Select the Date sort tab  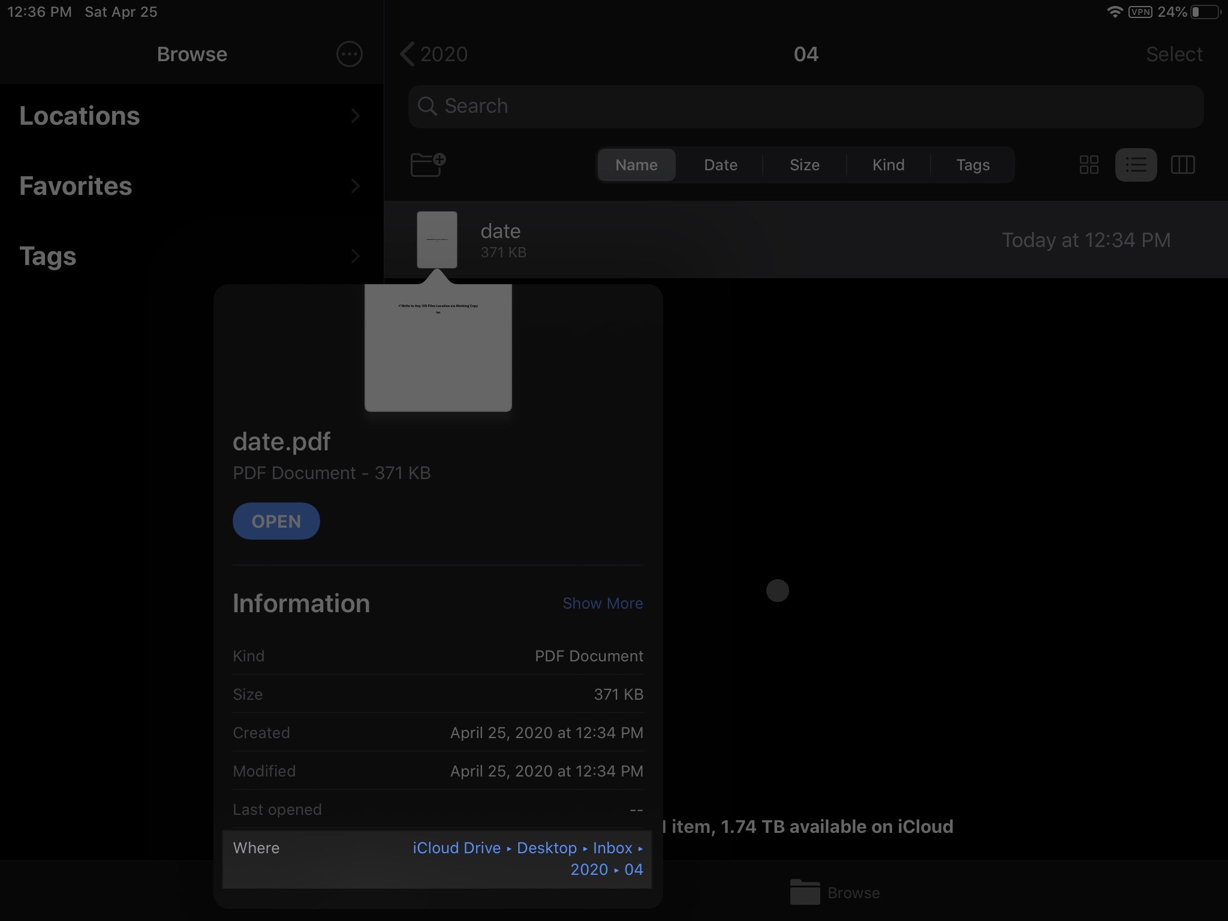720,164
